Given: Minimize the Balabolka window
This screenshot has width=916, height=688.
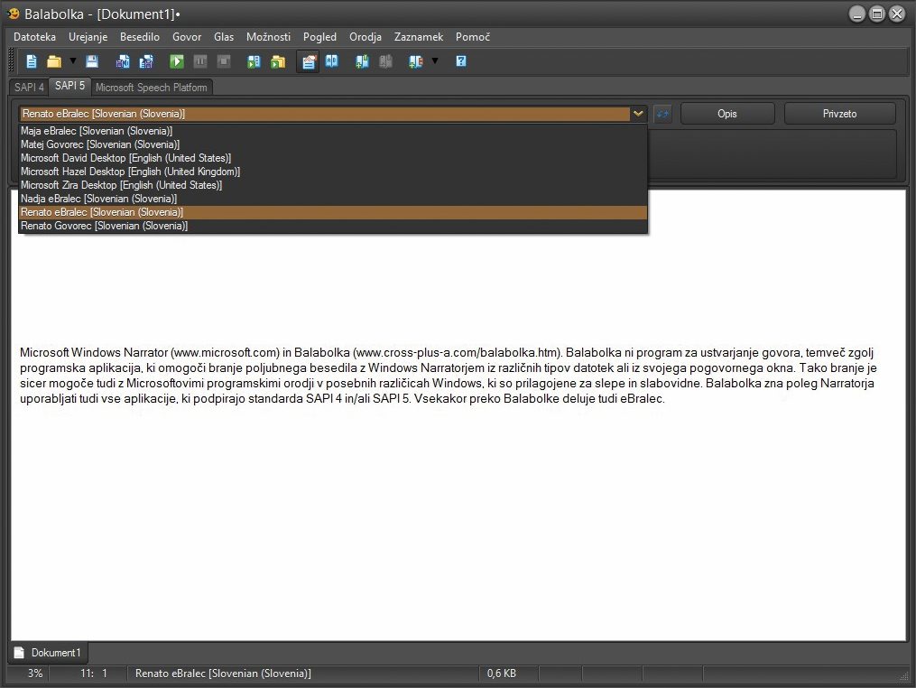Looking at the screenshot, I should pyautogui.click(x=857, y=14).
